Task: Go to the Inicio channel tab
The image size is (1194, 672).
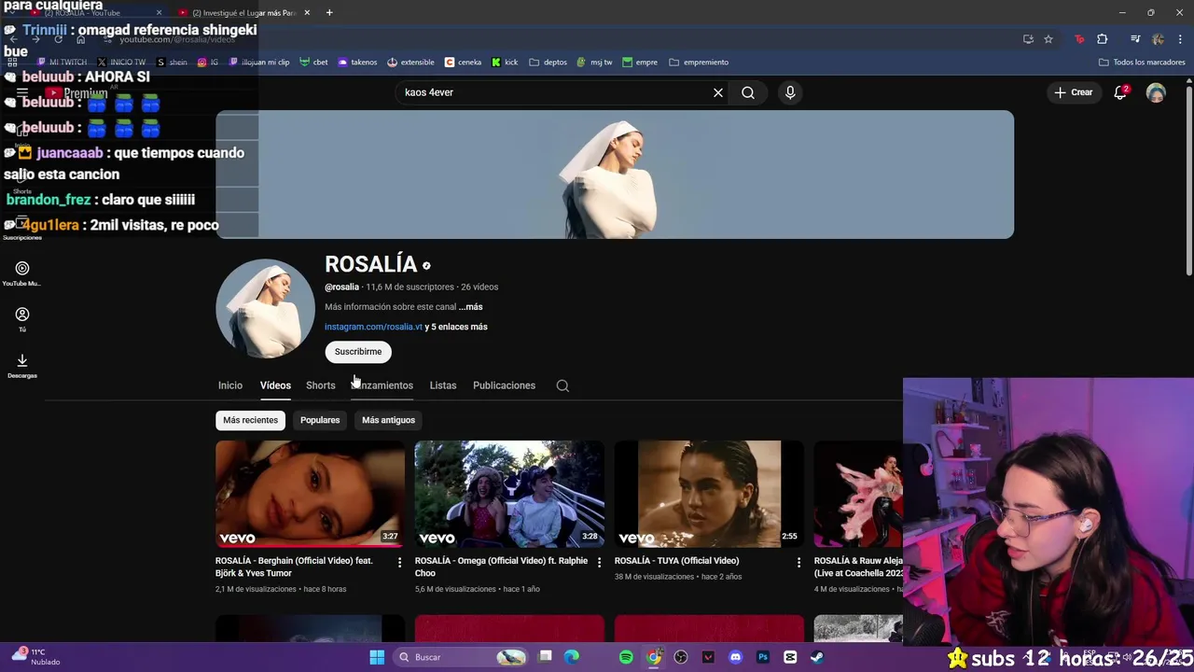Action: coord(229,385)
